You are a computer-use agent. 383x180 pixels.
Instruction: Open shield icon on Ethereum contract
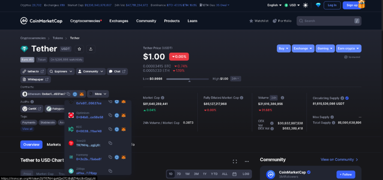(75, 94)
